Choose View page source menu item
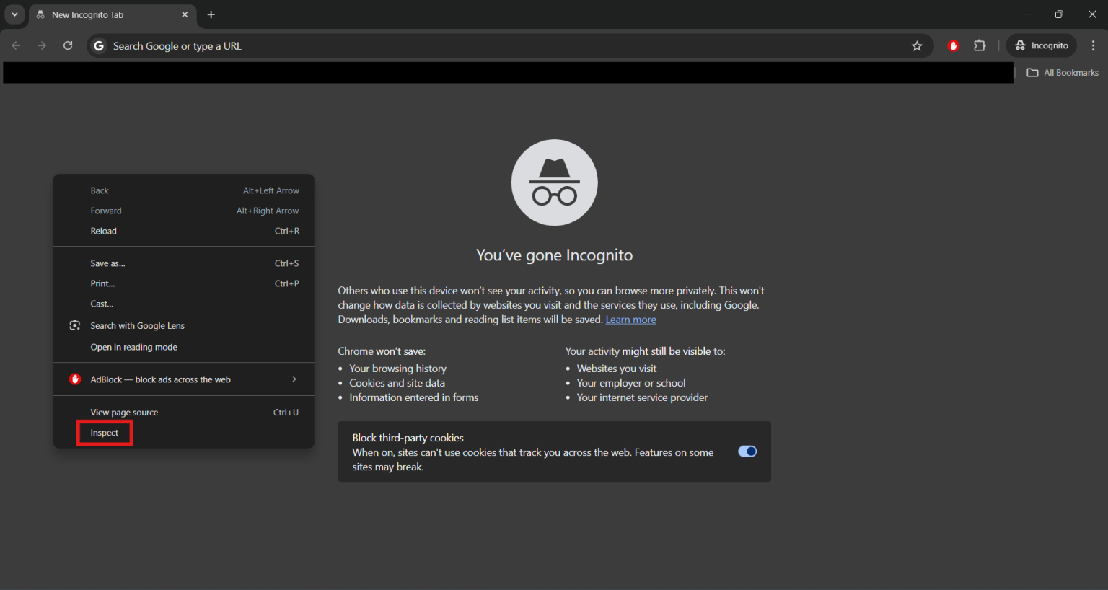This screenshot has width=1108, height=590. click(x=124, y=413)
